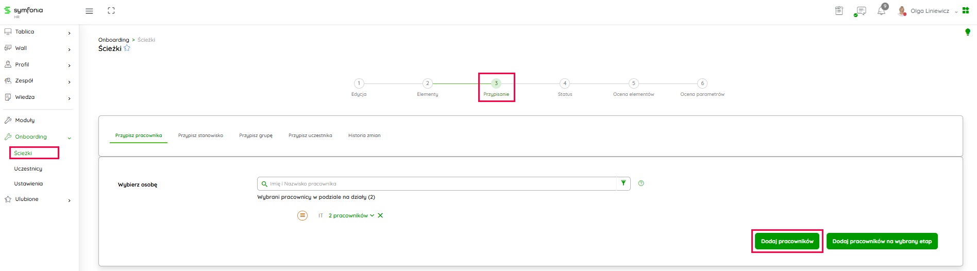Remove IT department selection with X
Screen dimensions: 977x271
tap(380, 216)
